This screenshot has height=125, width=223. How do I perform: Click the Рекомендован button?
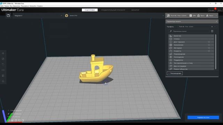(175, 73)
